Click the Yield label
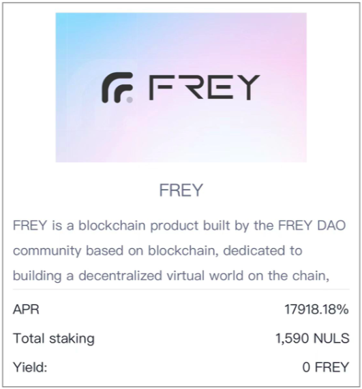 tap(30, 367)
